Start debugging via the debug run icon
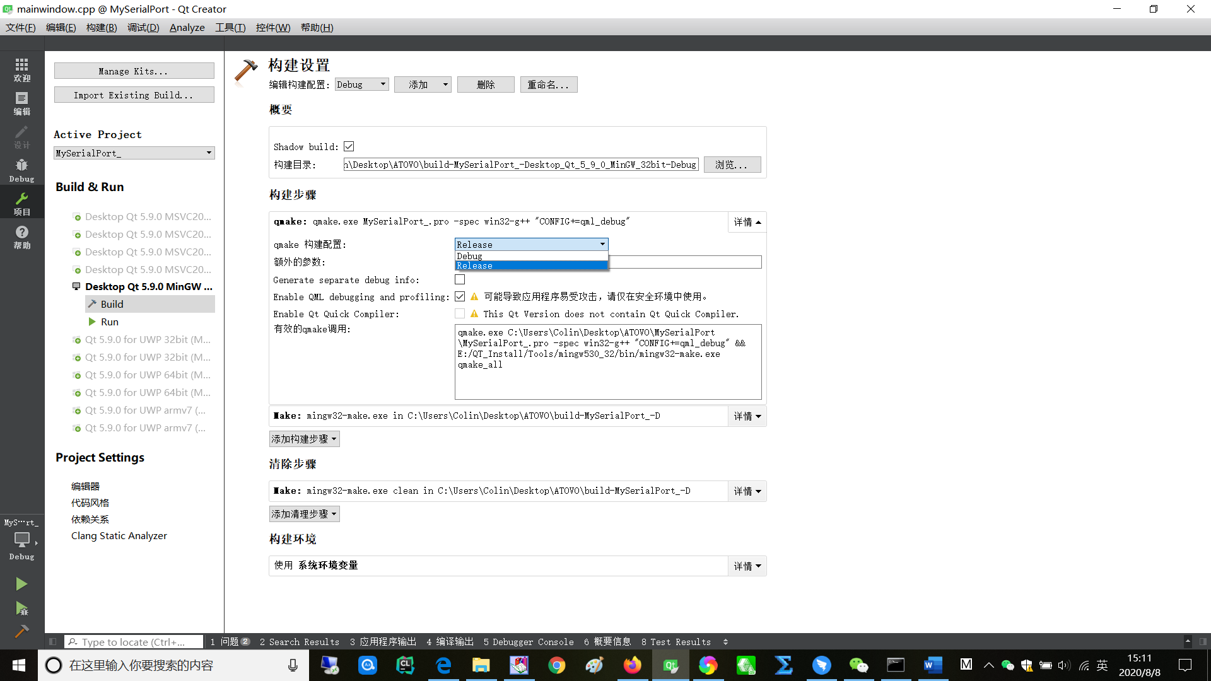The height and width of the screenshot is (681, 1211). (21, 609)
